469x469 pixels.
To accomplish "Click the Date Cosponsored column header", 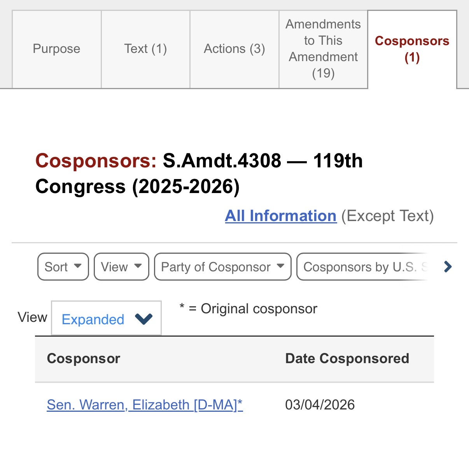I will [x=347, y=359].
